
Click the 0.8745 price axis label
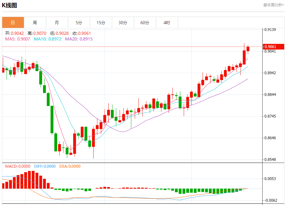(270, 116)
